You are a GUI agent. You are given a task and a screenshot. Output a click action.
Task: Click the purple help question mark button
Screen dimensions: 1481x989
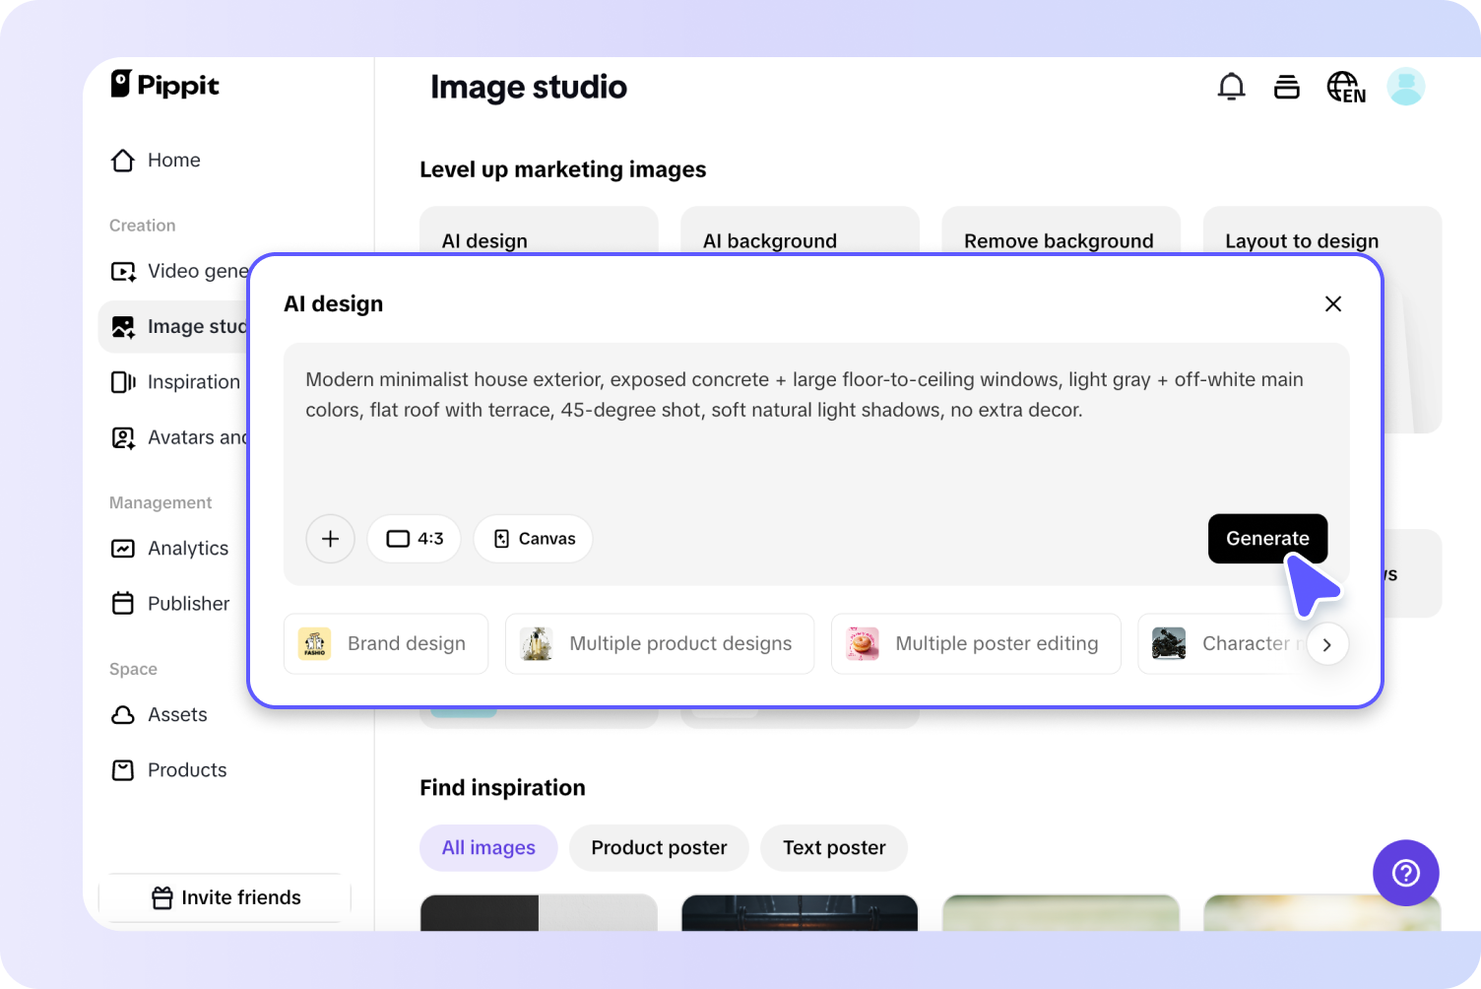tap(1405, 873)
